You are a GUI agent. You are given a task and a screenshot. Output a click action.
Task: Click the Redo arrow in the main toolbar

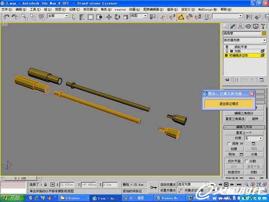pyautogui.click(x=15, y=17)
